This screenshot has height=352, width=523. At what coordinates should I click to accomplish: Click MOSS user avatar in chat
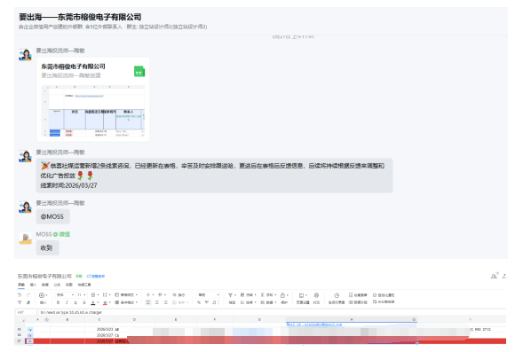pyautogui.click(x=25, y=239)
